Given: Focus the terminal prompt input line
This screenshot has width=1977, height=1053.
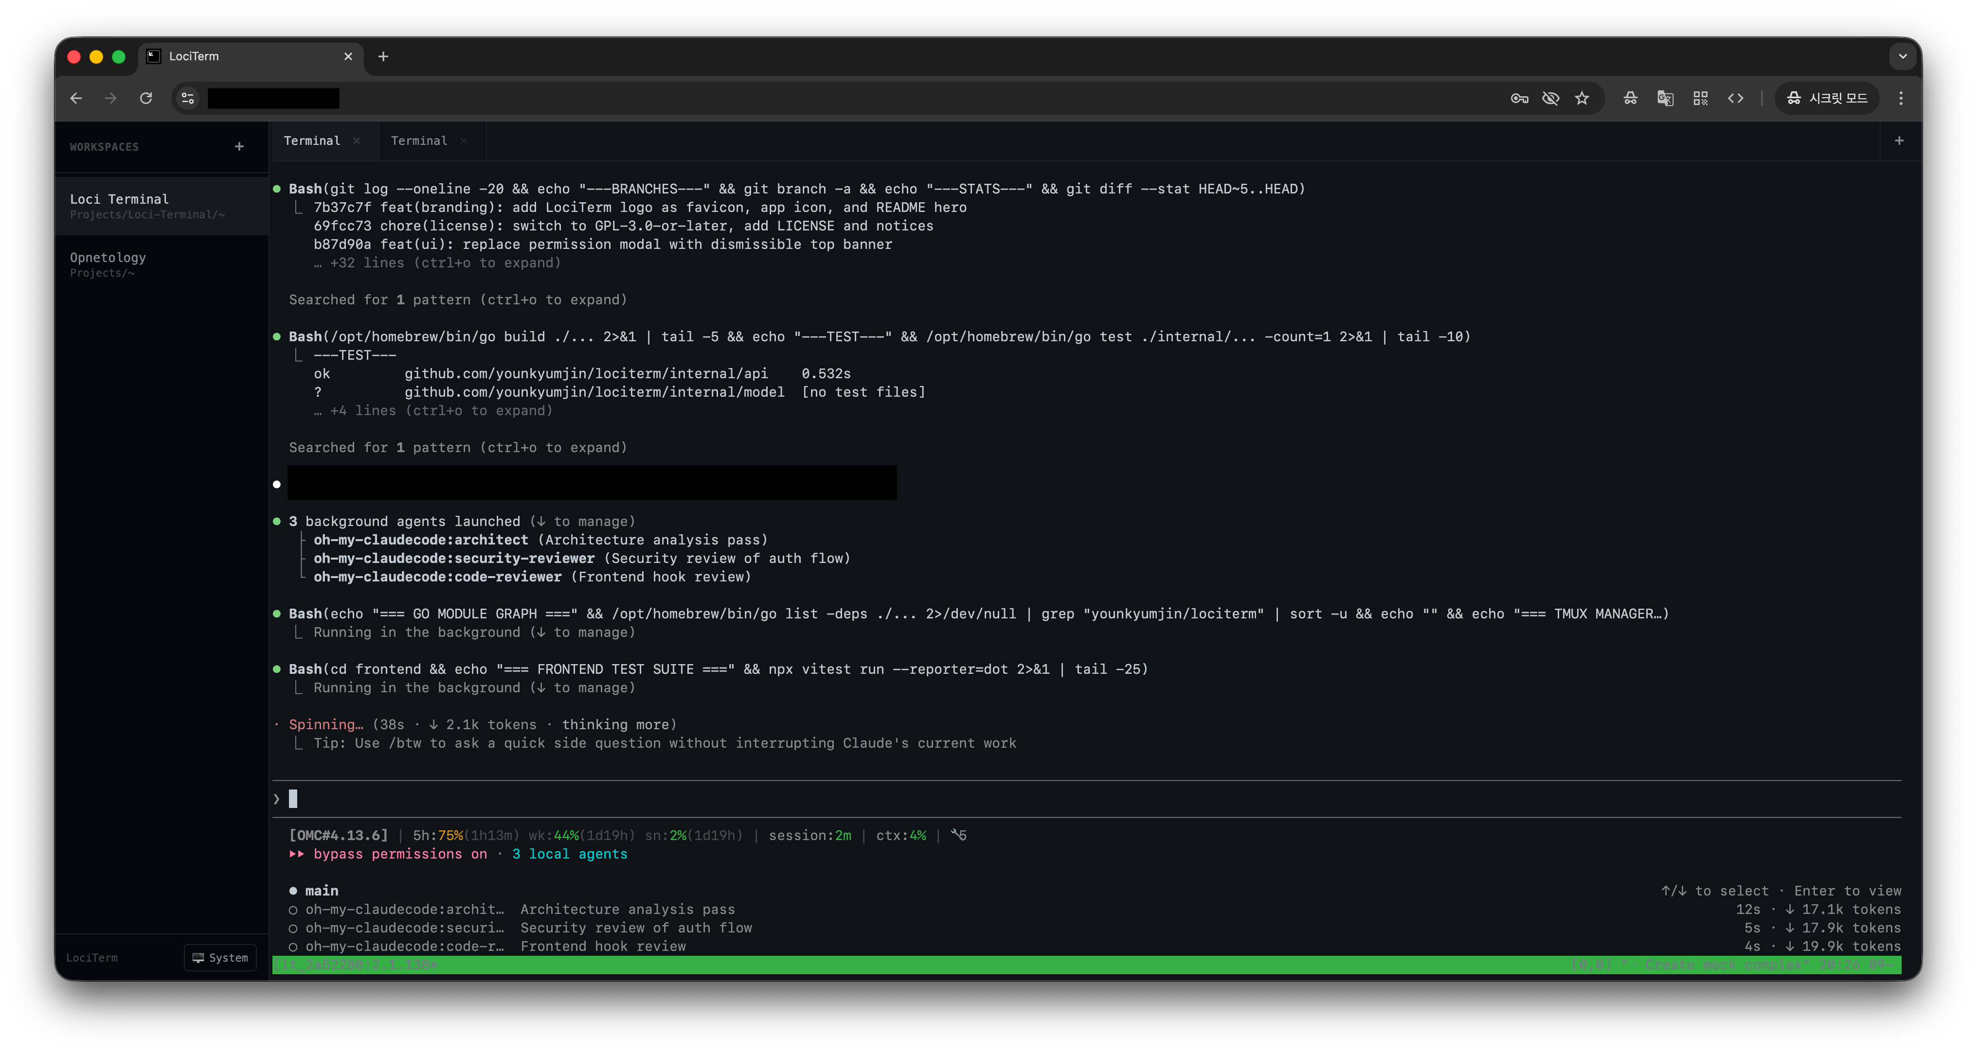Looking at the screenshot, I should pos(1087,799).
